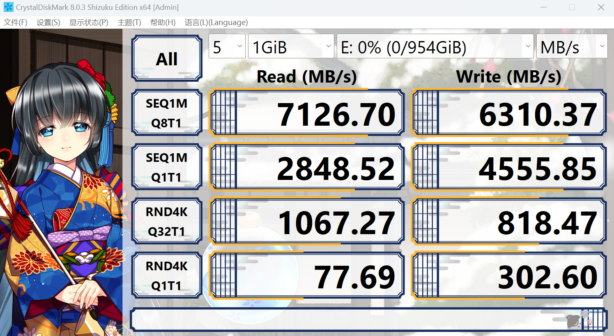Screen dimensions: 614x336
Task: Click the empty comment field at the bottom
Action: coord(368,320)
